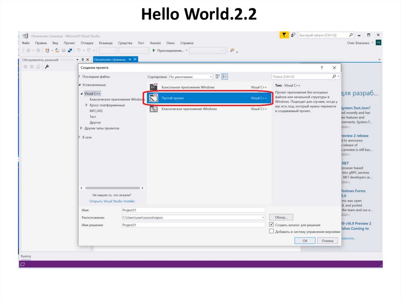Select 'Другое' tree item

(x=95, y=122)
